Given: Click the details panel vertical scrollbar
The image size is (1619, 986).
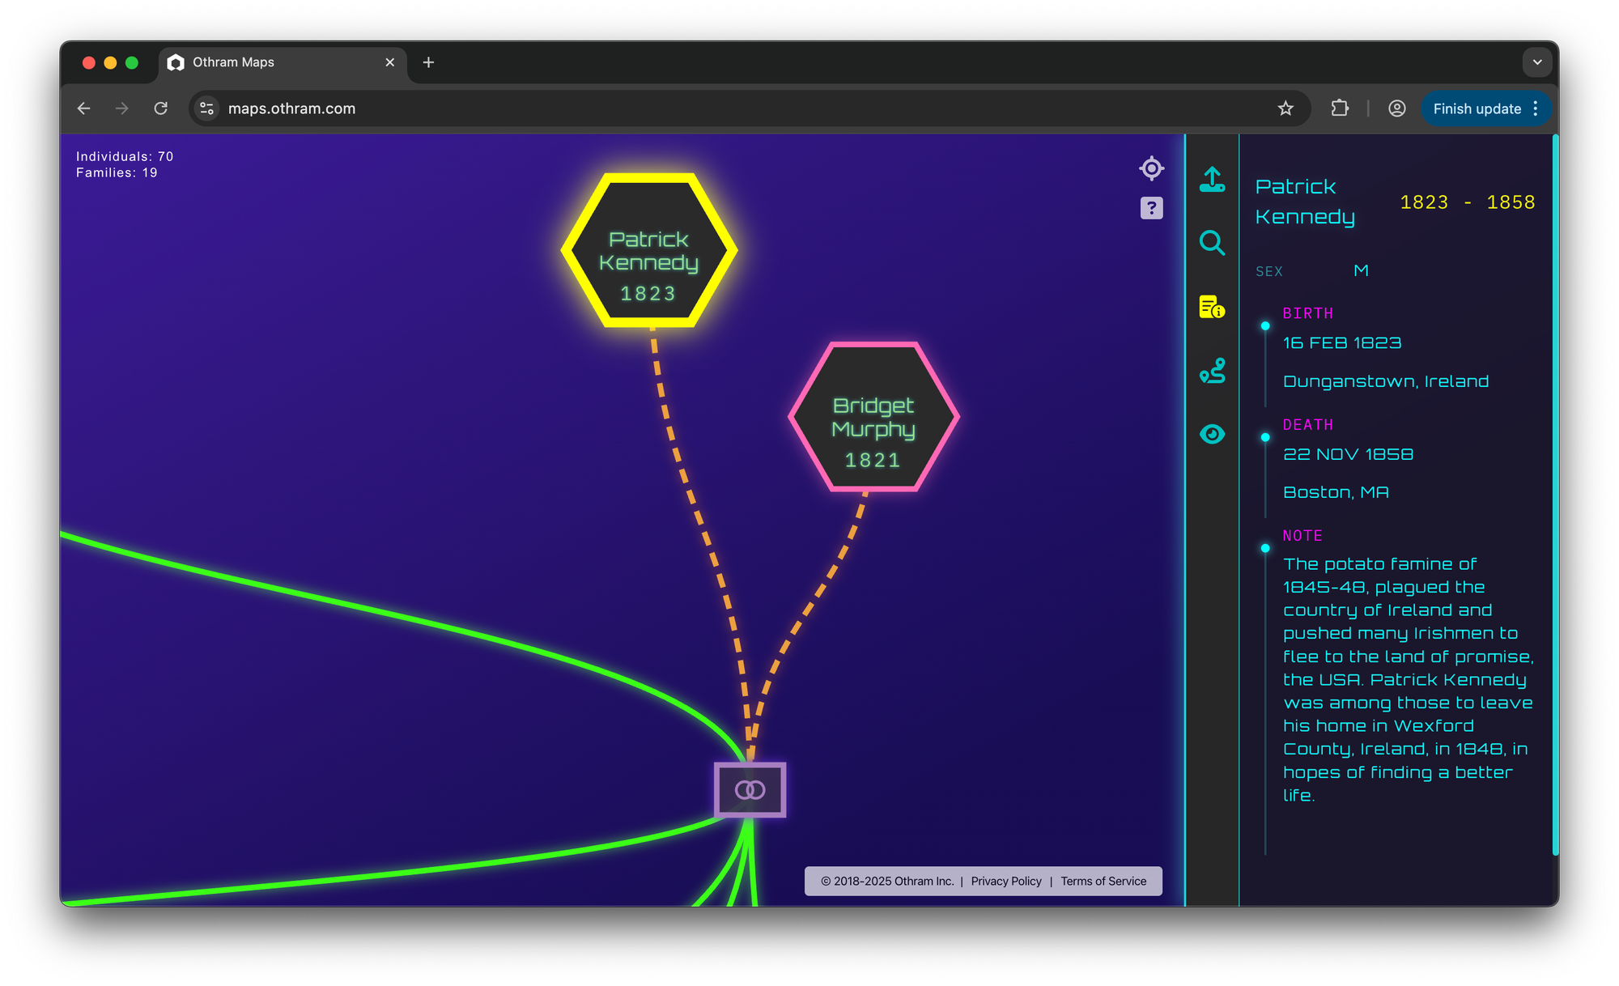Looking at the screenshot, I should [x=1555, y=494].
